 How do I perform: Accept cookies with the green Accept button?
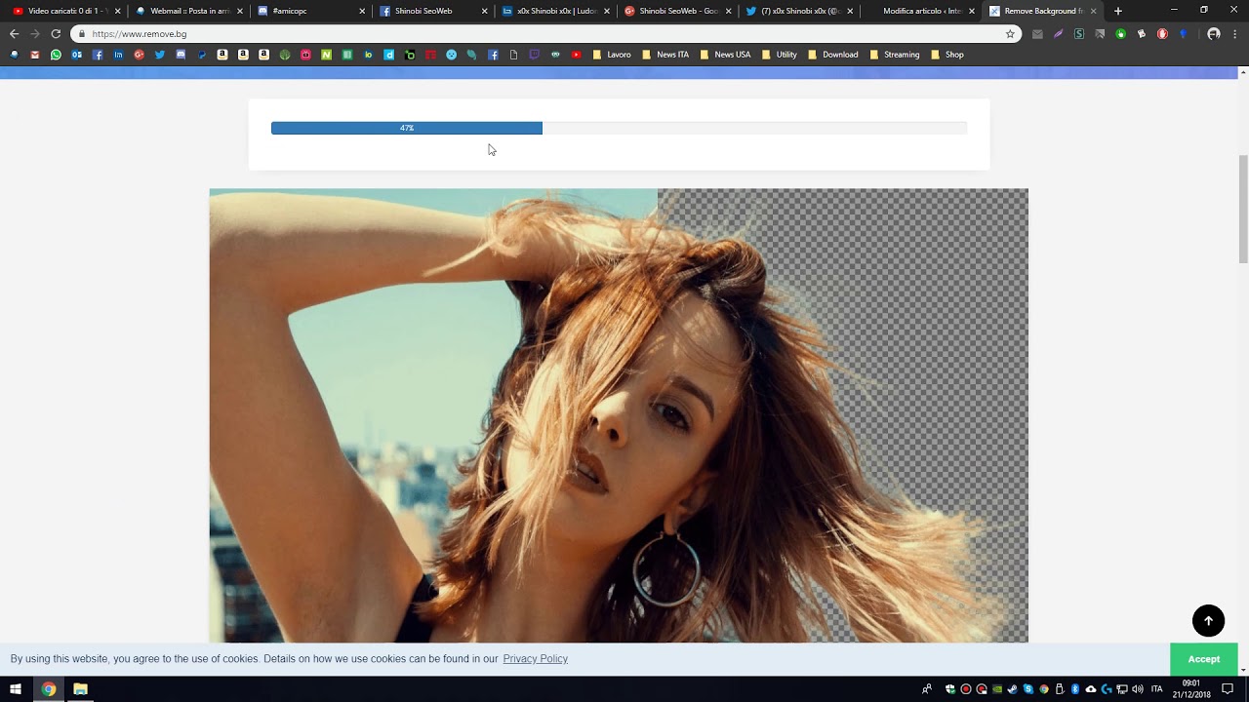tap(1203, 659)
